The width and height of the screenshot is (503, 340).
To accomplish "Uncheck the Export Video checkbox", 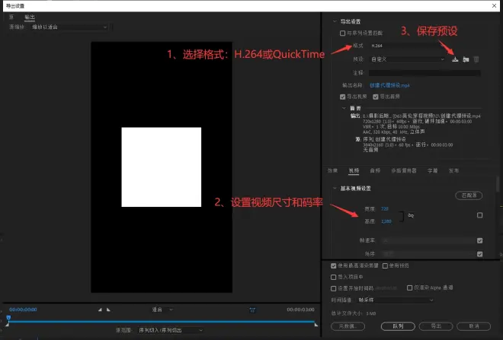I will (x=343, y=97).
